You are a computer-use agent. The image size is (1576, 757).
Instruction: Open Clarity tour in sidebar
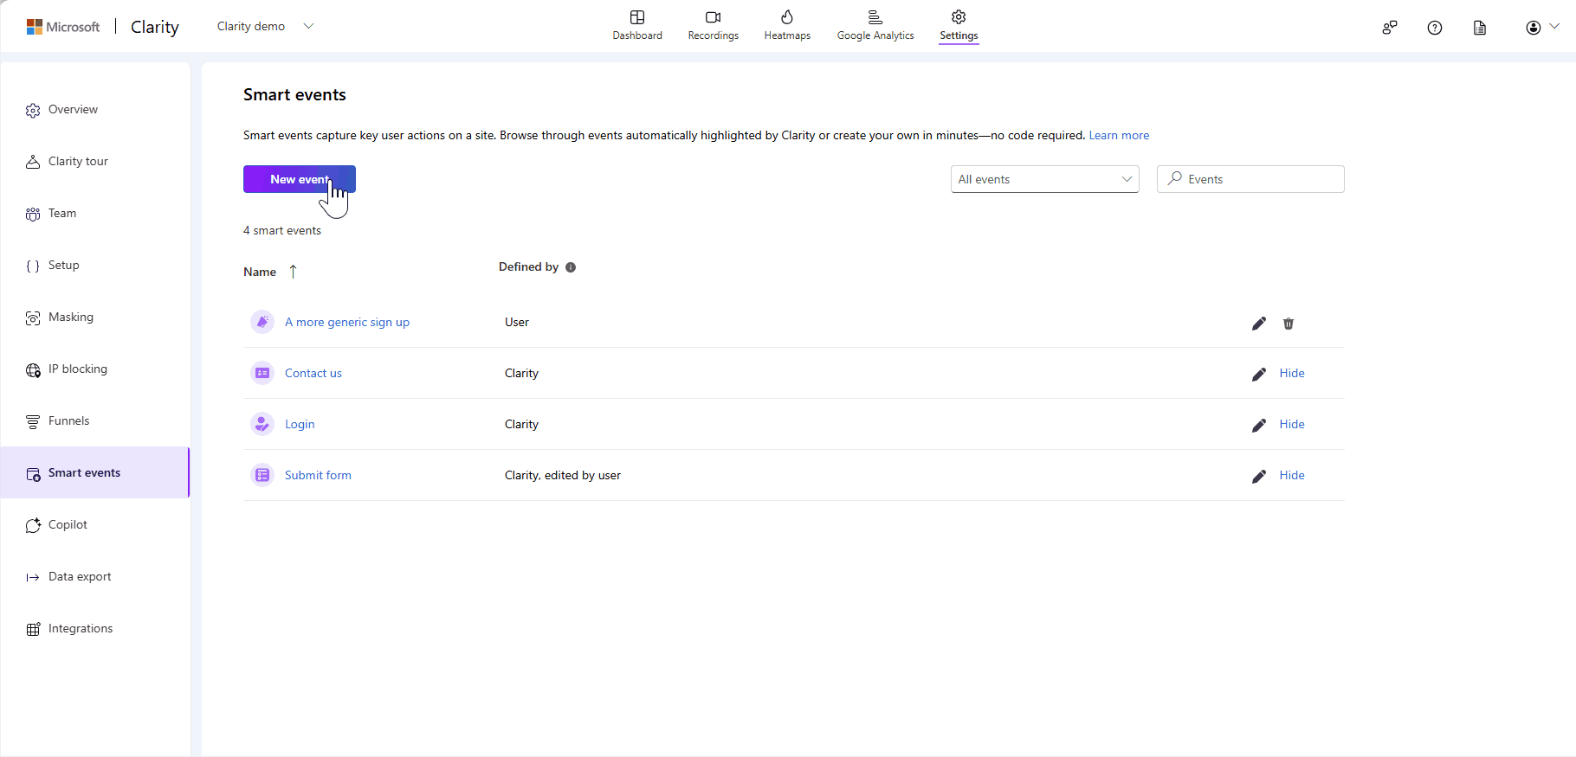tap(95, 162)
